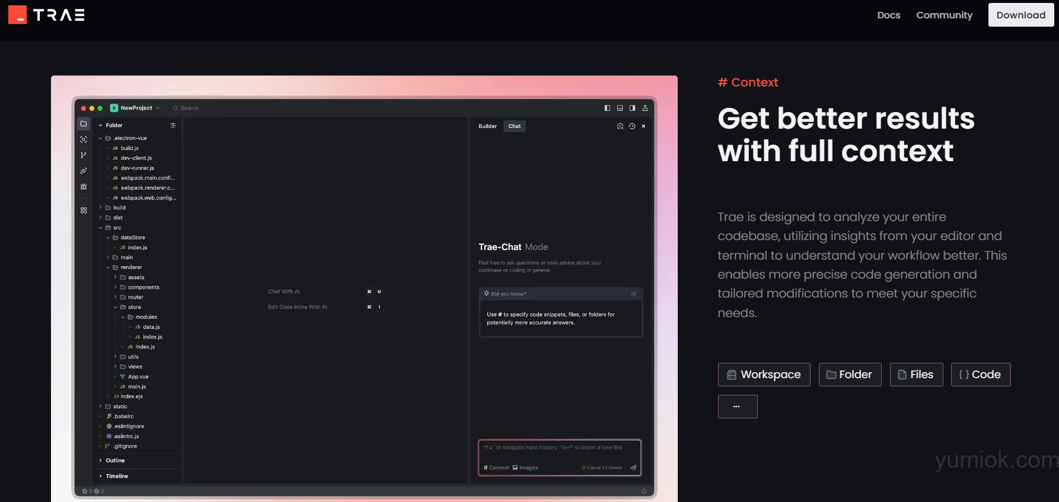Click the #Context button in chat input
Image resolution: width=1059 pixels, height=502 pixels.
tap(496, 468)
